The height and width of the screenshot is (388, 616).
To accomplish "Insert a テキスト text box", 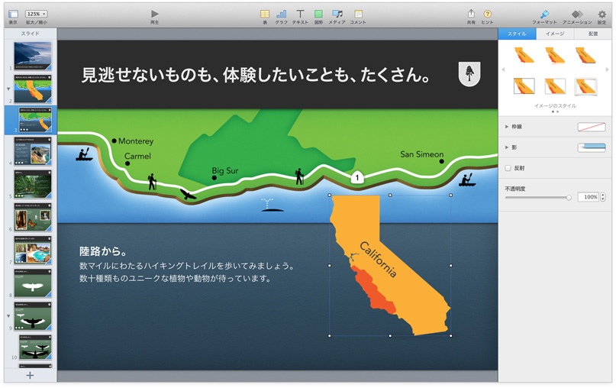I will pyautogui.click(x=300, y=14).
